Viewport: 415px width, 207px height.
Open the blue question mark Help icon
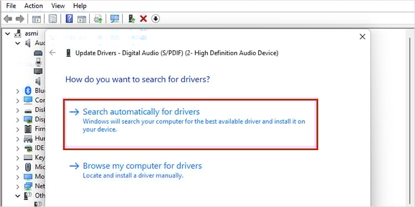tap(69, 19)
